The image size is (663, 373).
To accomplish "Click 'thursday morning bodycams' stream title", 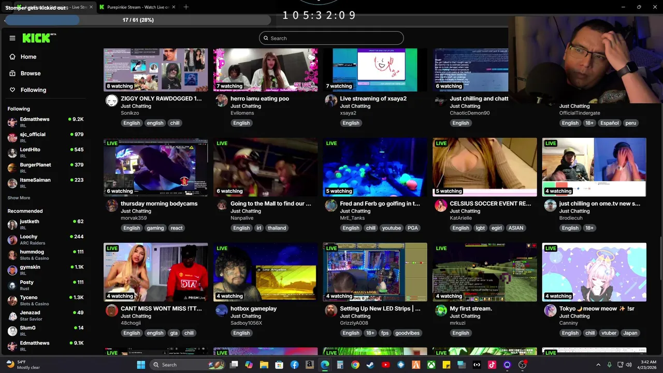I will point(159,204).
